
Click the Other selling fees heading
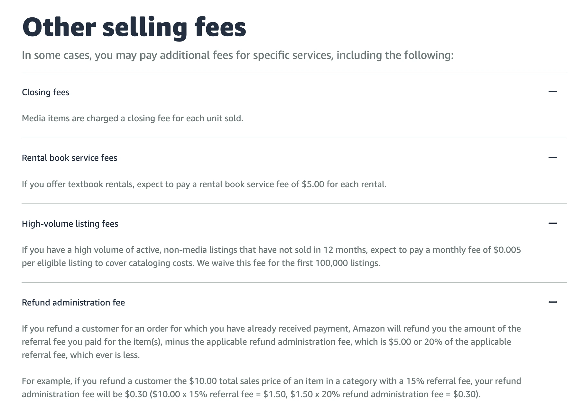click(134, 28)
